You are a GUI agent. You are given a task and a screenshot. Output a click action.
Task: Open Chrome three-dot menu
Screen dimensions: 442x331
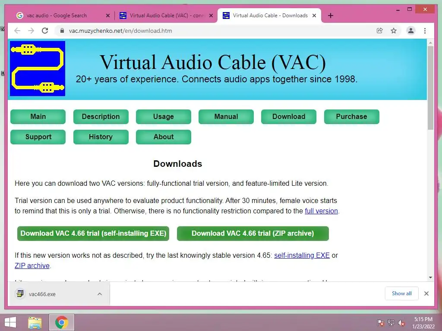pyautogui.click(x=425, y=31)
